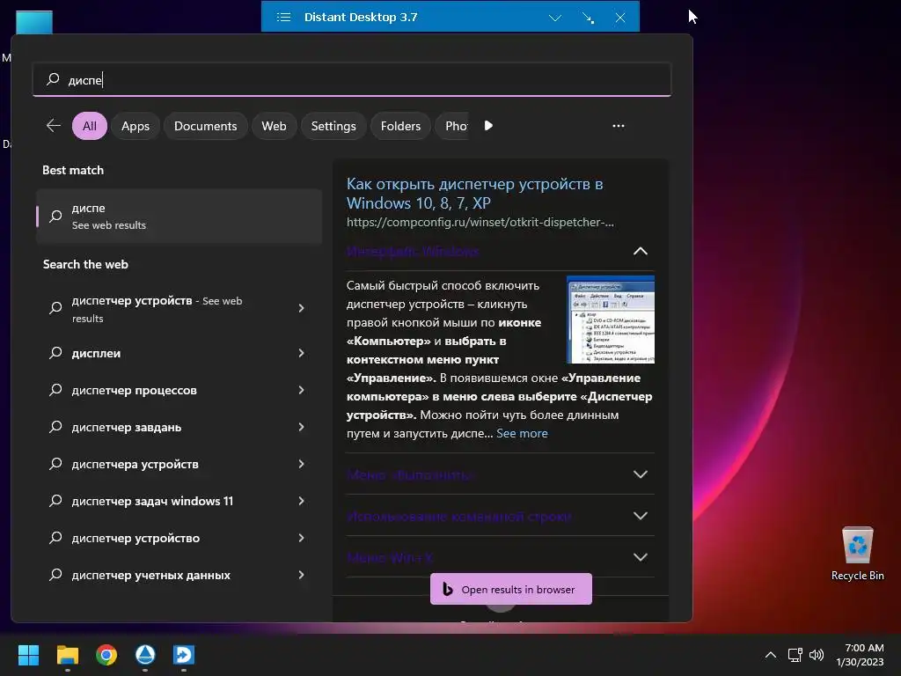This screenshot has height=676, width=901.
Task: Open Distant Desktop app on the taskbar
Action: pos(184,655)
